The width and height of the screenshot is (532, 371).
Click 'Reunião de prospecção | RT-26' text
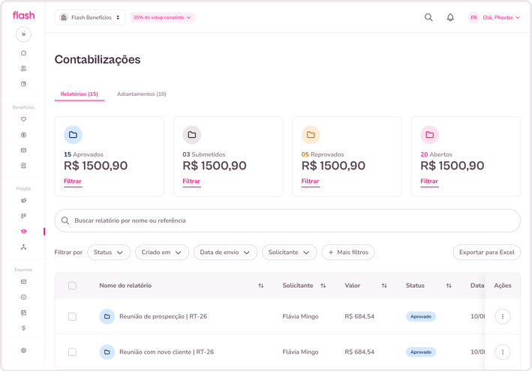(163, 316)
